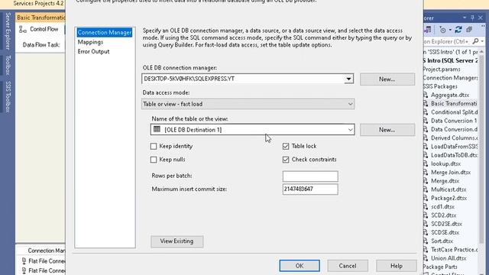Click the second Flat File Connection icon
Image resolution: width=489 pixels, height=275 pixels.
(x=24, y=270)
